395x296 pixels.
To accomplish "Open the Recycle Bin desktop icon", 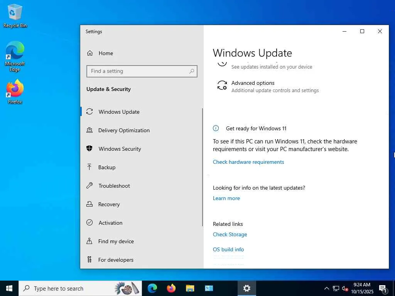I will pyautogui.click(x=15, y=15).
